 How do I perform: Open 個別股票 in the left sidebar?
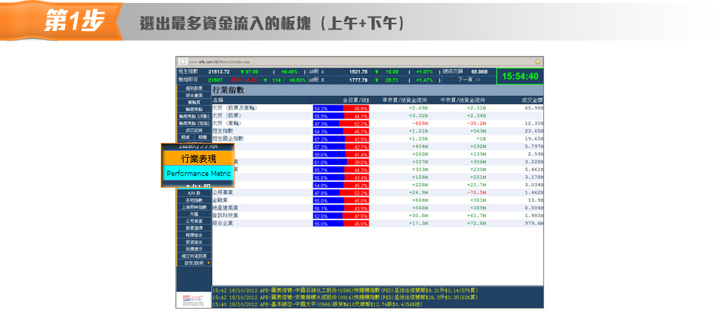pyautogui.click(x=194, y=88)
